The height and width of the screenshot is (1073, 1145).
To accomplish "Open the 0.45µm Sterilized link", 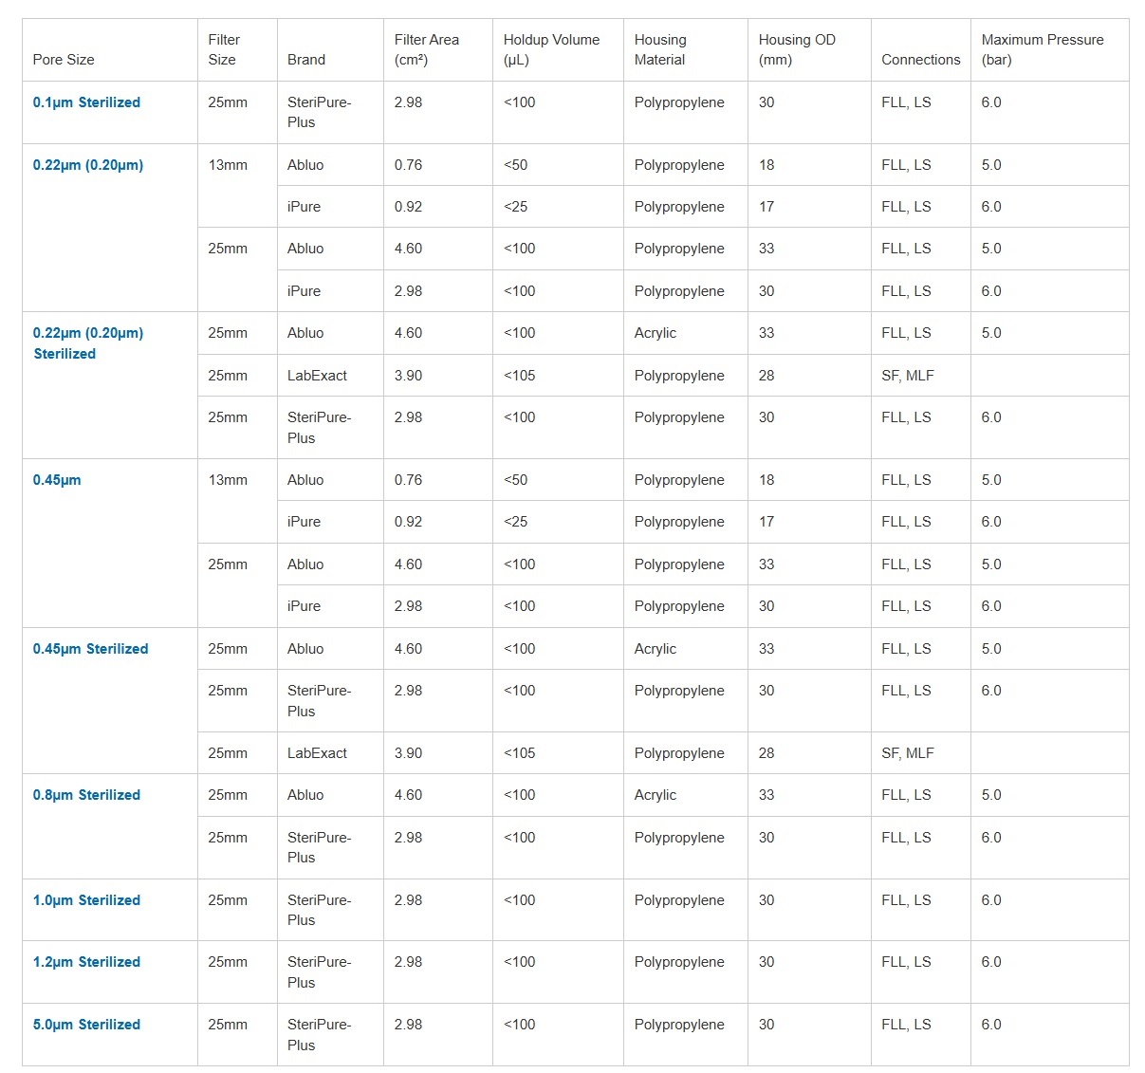I will pyautogui.click(x=90, y=649).
